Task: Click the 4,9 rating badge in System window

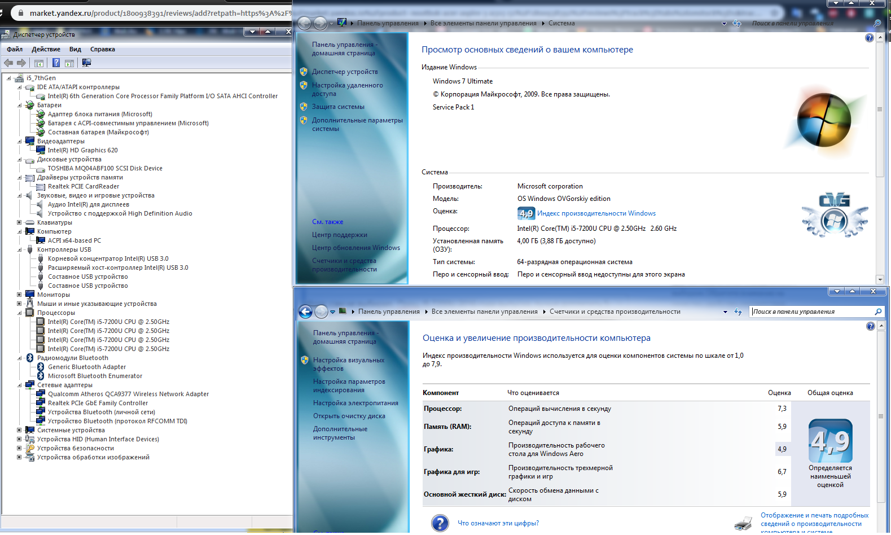Action: [x=526, y=213]
